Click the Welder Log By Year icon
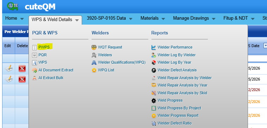 tap(154, 63)
